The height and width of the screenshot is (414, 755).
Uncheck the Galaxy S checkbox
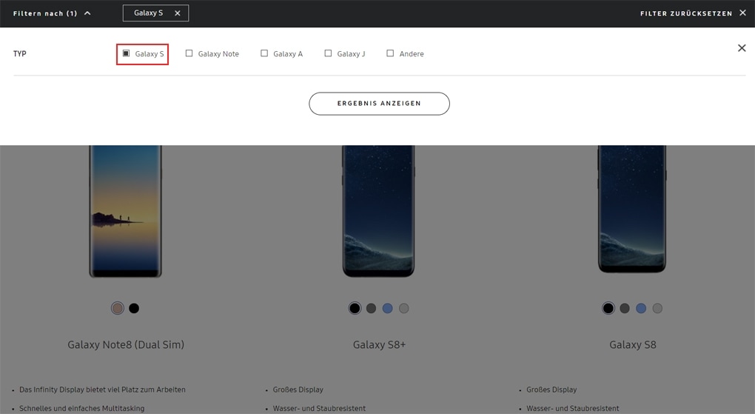(x=126, y=53)
